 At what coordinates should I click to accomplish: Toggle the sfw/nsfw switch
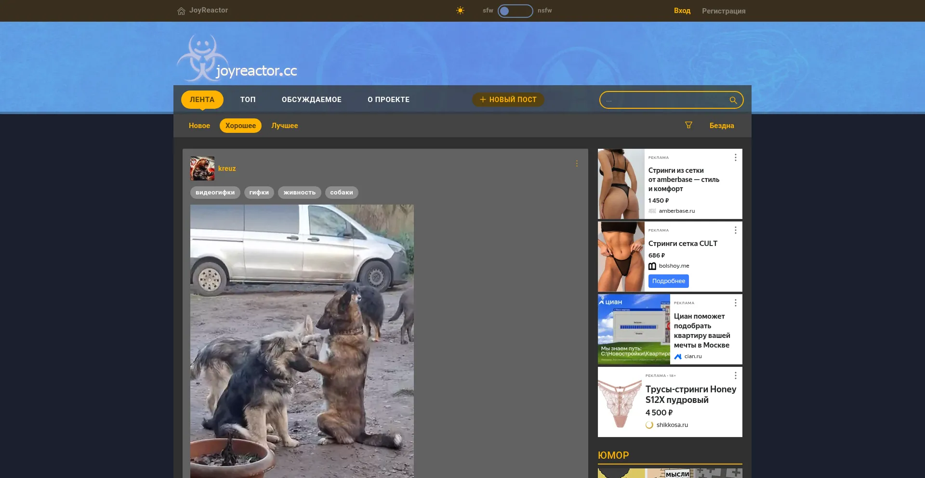(515, 11)
